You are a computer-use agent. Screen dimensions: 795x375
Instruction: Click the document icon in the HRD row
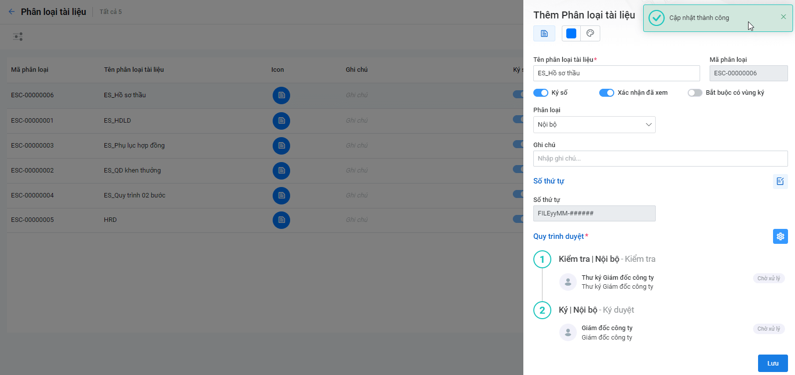tap(281, 220)
